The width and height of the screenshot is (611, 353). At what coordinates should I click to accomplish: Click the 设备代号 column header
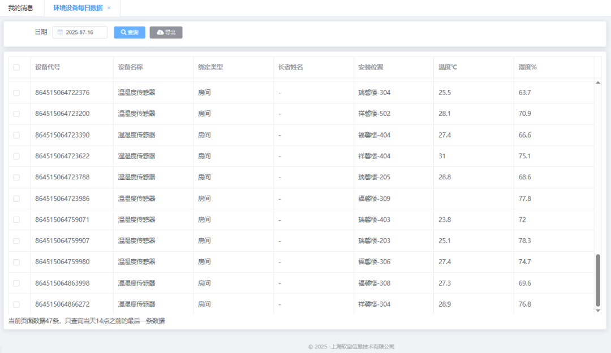coord(48,67)
